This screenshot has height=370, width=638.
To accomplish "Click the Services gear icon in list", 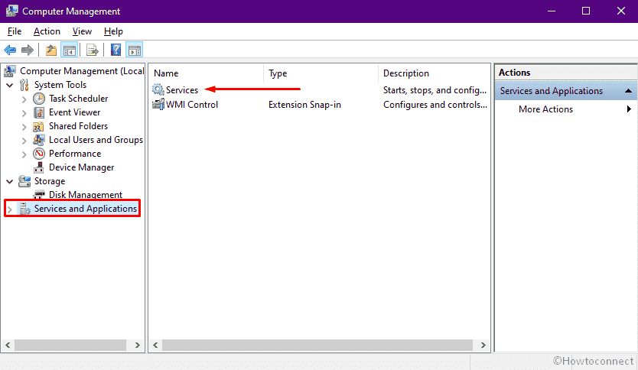I will coord(158,90).
